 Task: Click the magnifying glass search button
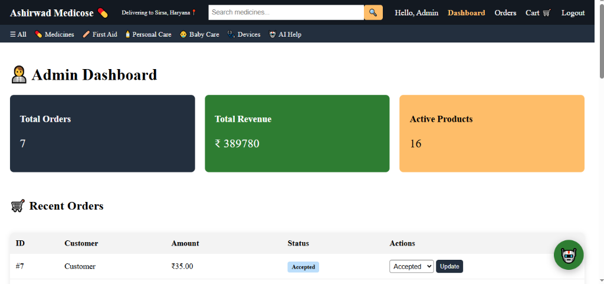tap(373, 12)
